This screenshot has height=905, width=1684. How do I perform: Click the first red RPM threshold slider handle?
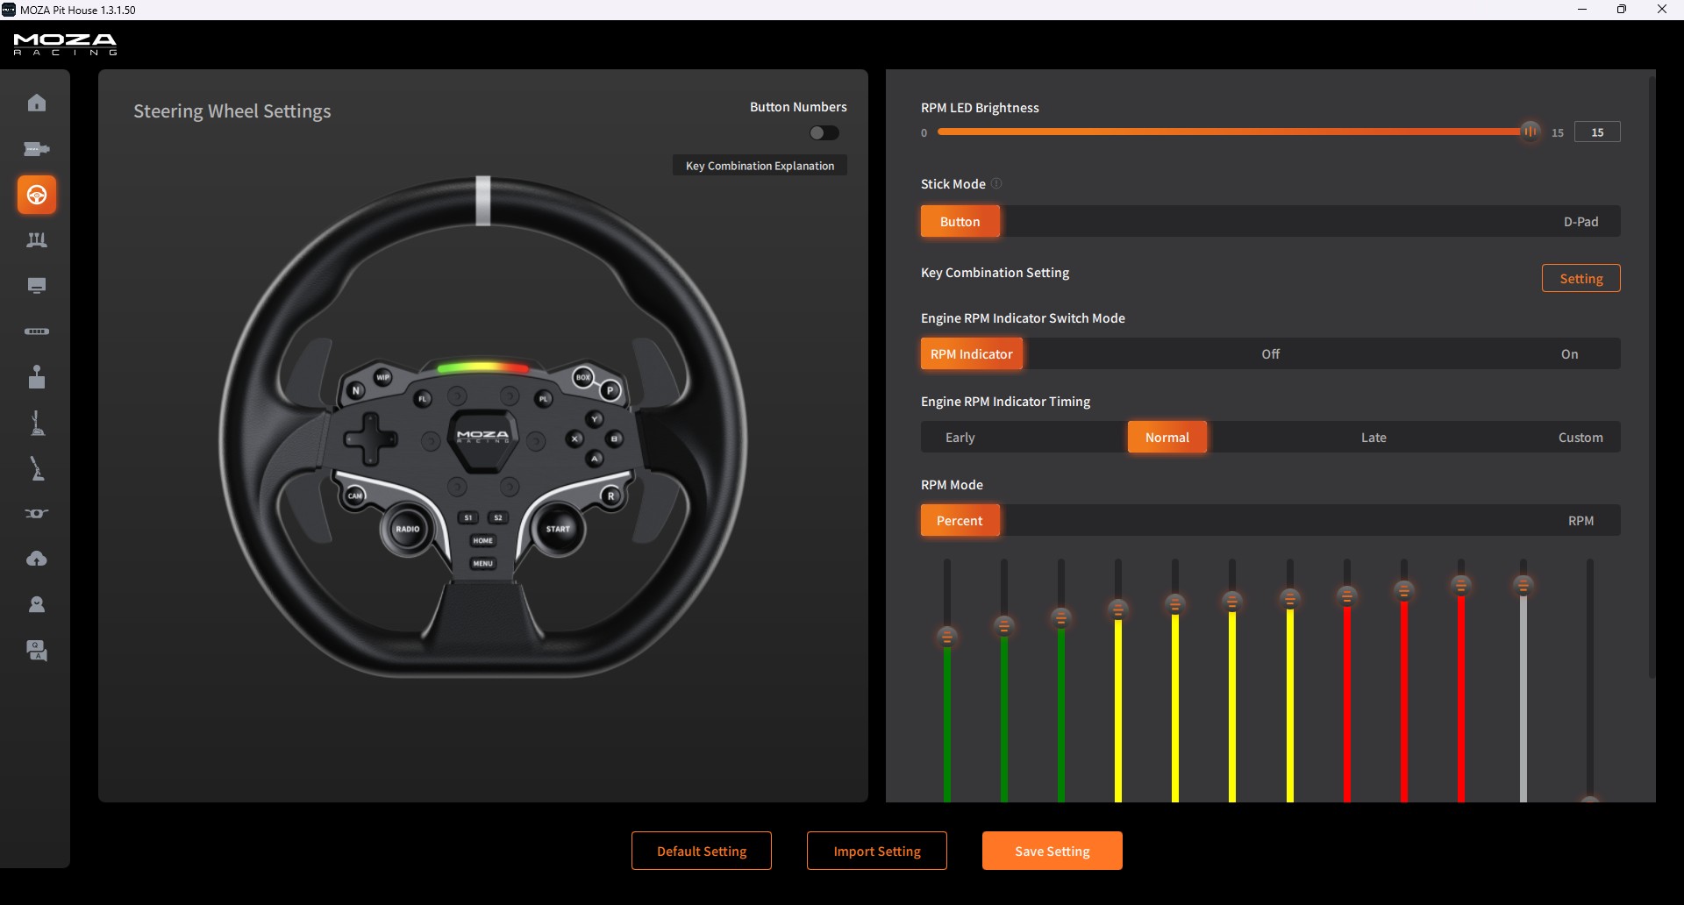(x=1347, y=596)
